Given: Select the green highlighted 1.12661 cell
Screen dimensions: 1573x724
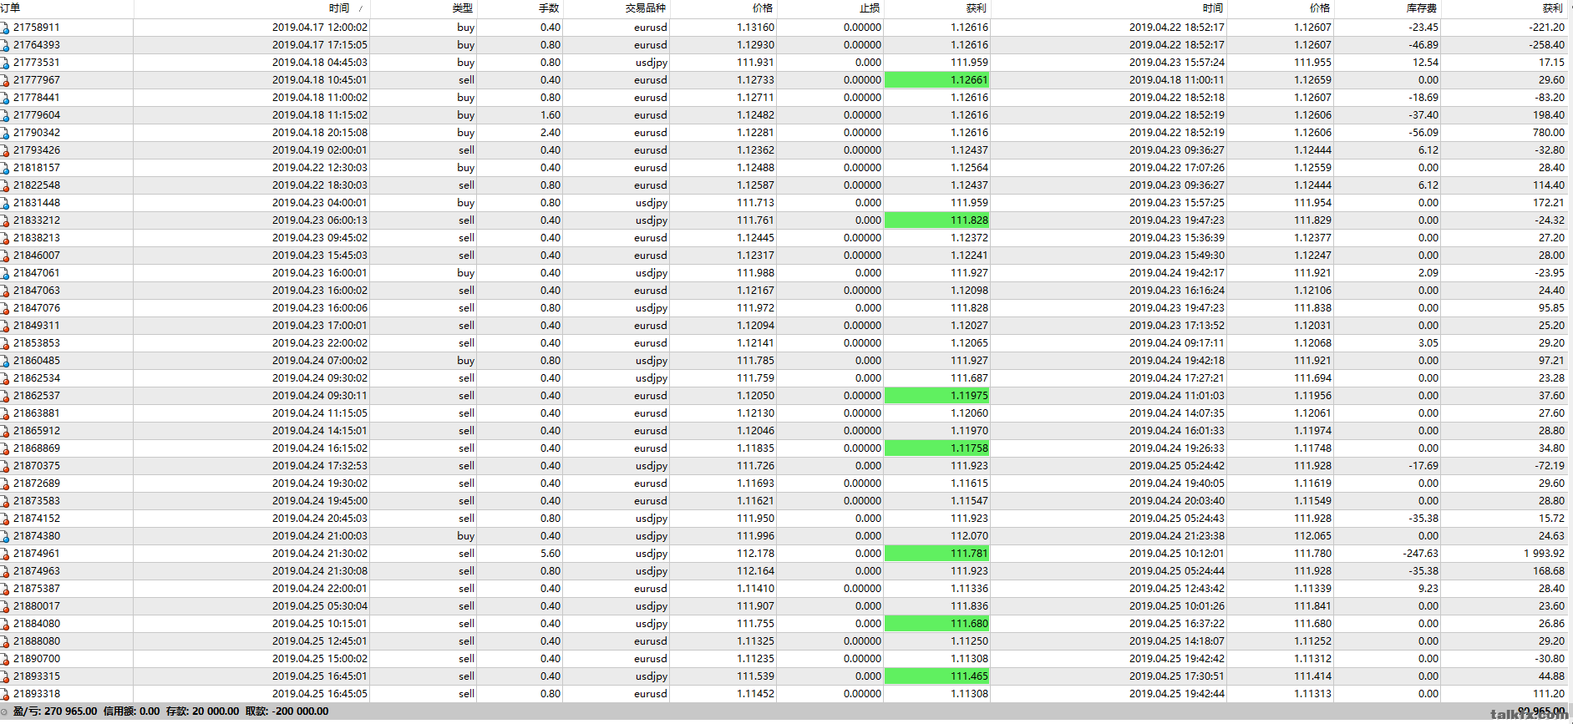Looking at the screenshot, I should 937,80.
